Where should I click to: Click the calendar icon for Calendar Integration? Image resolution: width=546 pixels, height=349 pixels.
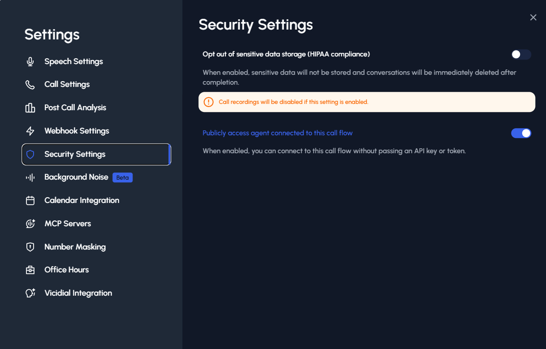[x=30, y=201]
